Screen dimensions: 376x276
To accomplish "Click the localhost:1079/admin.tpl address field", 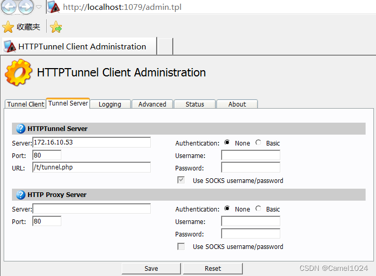I will click(122, 7).
